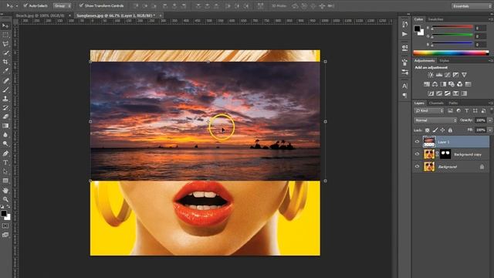Add a Brightness/Contrast adjustment

coord(431,75)
